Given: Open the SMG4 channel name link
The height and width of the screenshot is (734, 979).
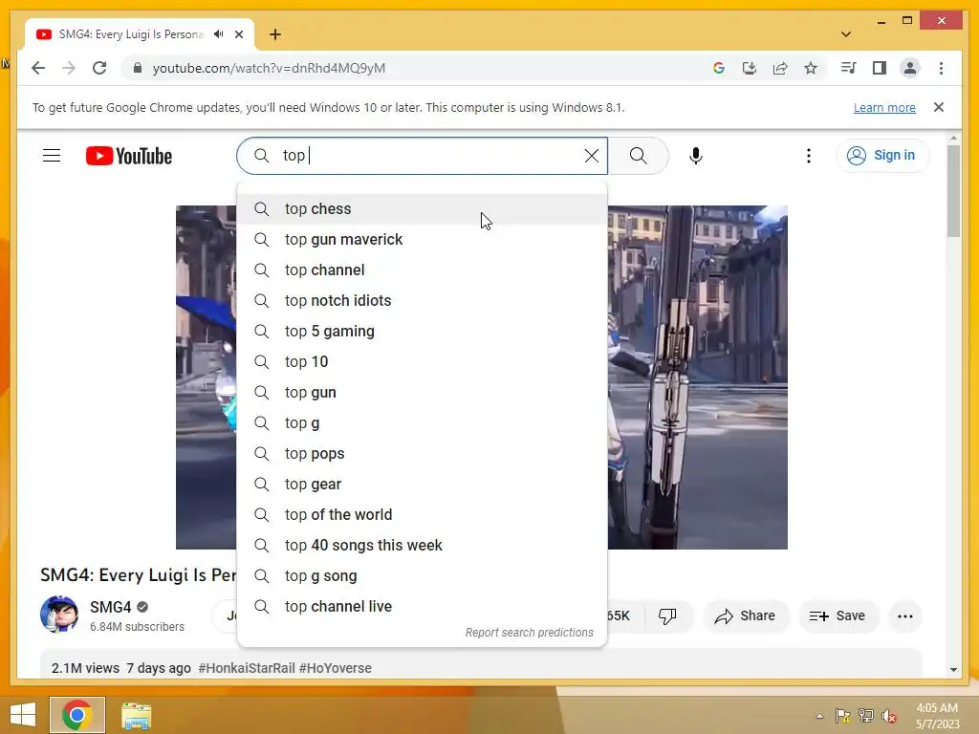Looking at the screenshot, I should [x=111, y=607].
